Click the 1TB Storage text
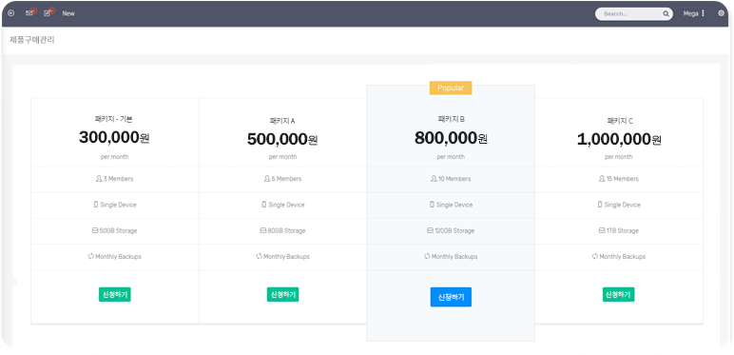 (x=623, y=231)
